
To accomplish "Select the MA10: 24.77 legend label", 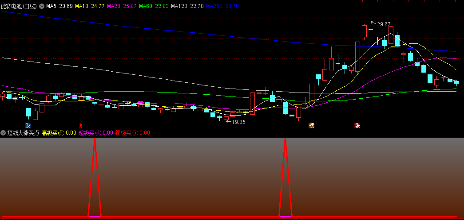I will coord(90,6).
